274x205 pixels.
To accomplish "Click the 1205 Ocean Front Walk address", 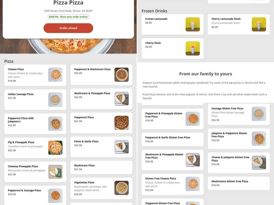I will (68, 11).
